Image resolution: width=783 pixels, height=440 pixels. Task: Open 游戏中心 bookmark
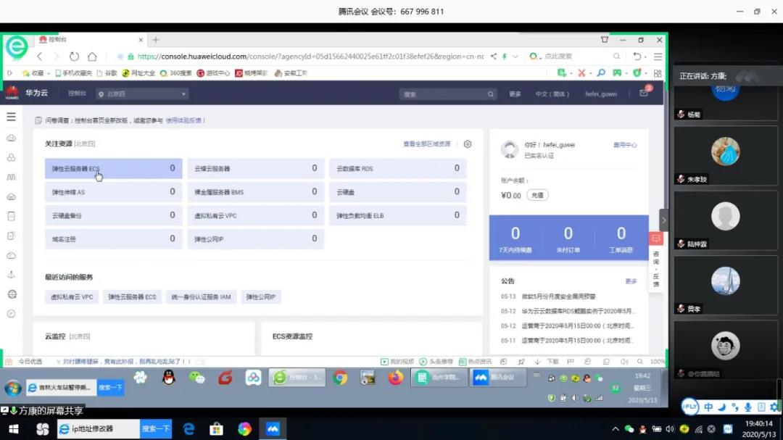point(213,73)
